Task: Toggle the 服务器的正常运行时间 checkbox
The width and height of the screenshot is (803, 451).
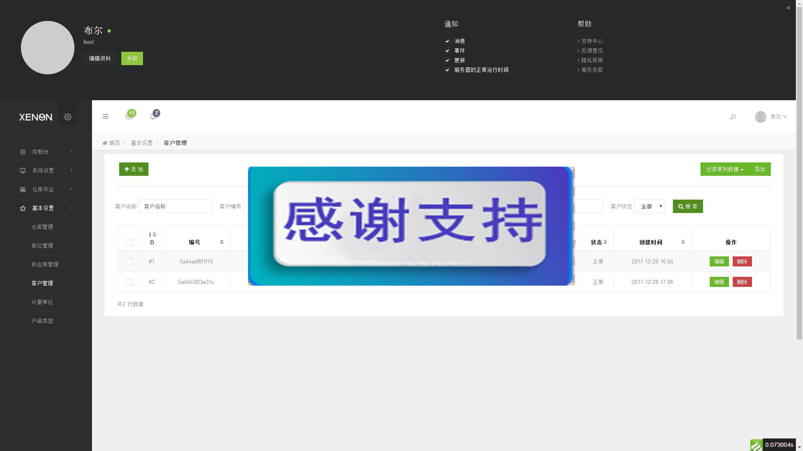Action: (447, 70)
